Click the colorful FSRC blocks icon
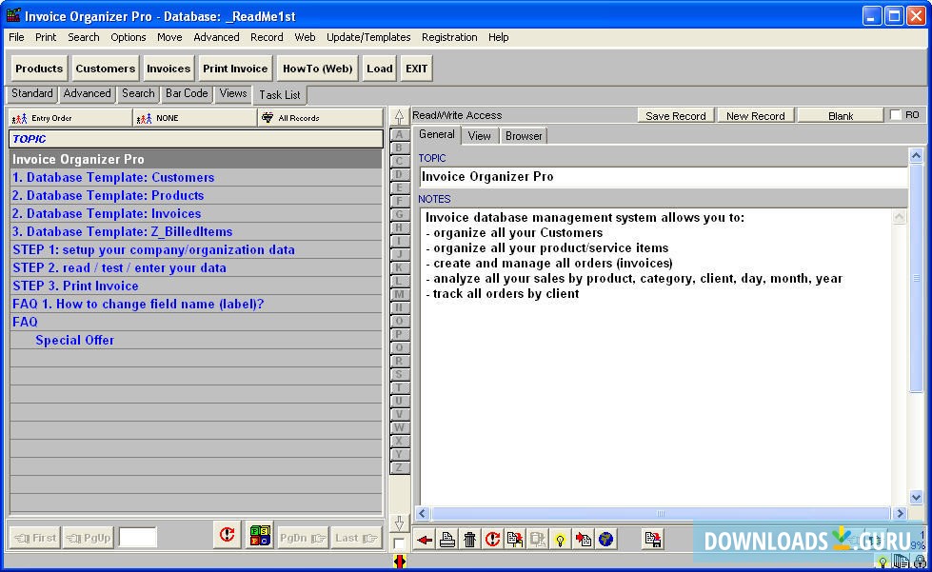This screenshot has width=932, height=572. [260, 535]
